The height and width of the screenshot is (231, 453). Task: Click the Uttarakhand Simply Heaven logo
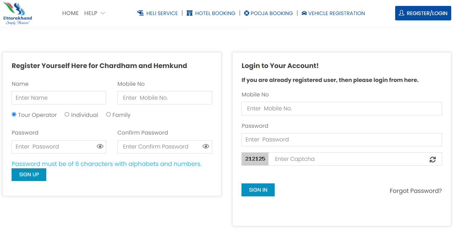18,14
